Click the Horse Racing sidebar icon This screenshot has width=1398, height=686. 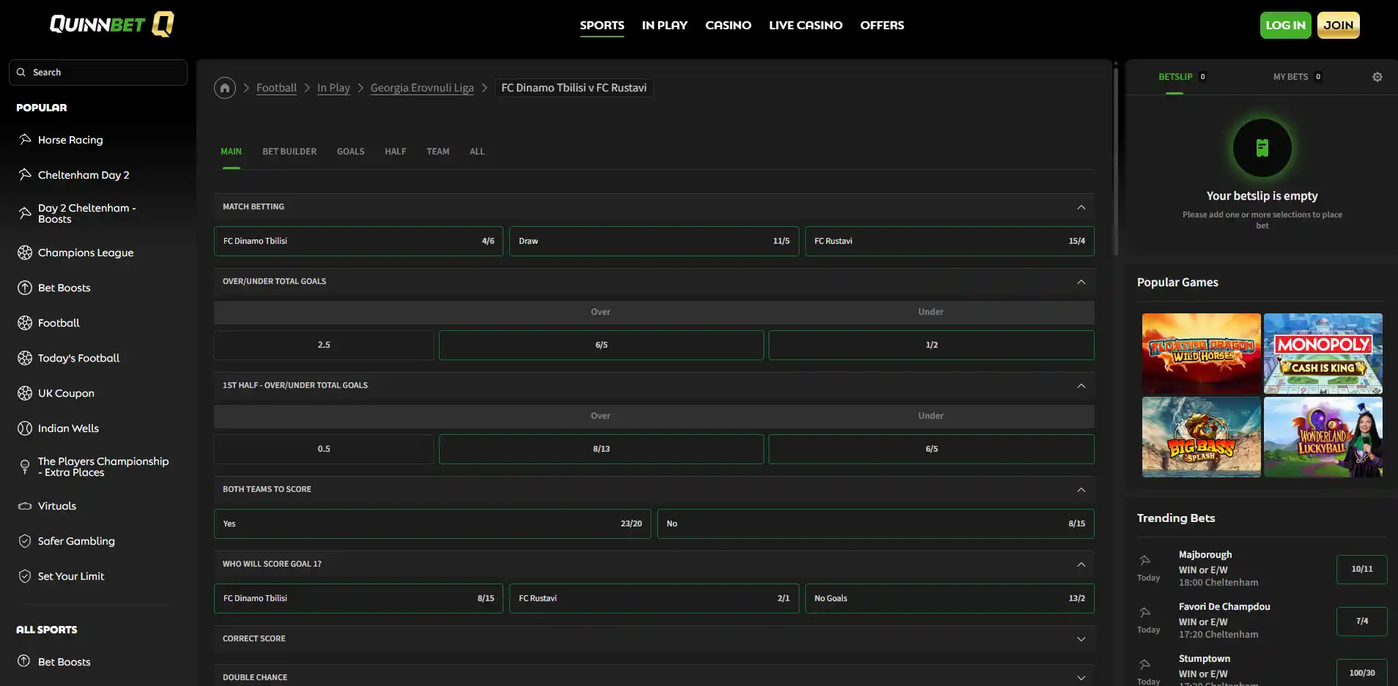pos(25,139)
